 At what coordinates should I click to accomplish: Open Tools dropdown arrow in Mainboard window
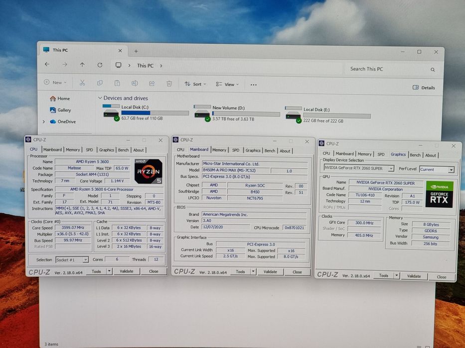pyautogui.click(x=253, y=271)
